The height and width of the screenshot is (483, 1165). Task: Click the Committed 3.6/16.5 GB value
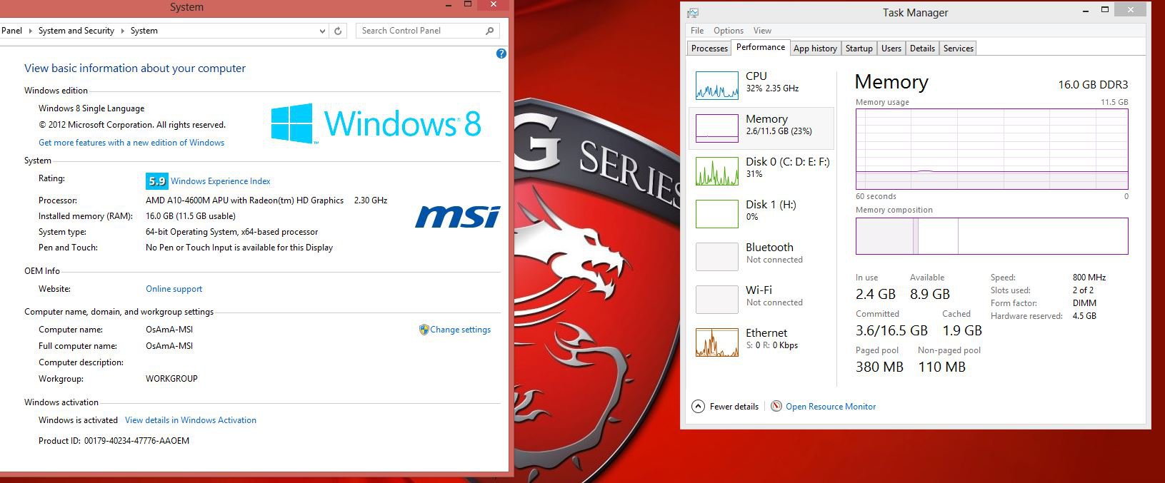click(x=891, y=330)
